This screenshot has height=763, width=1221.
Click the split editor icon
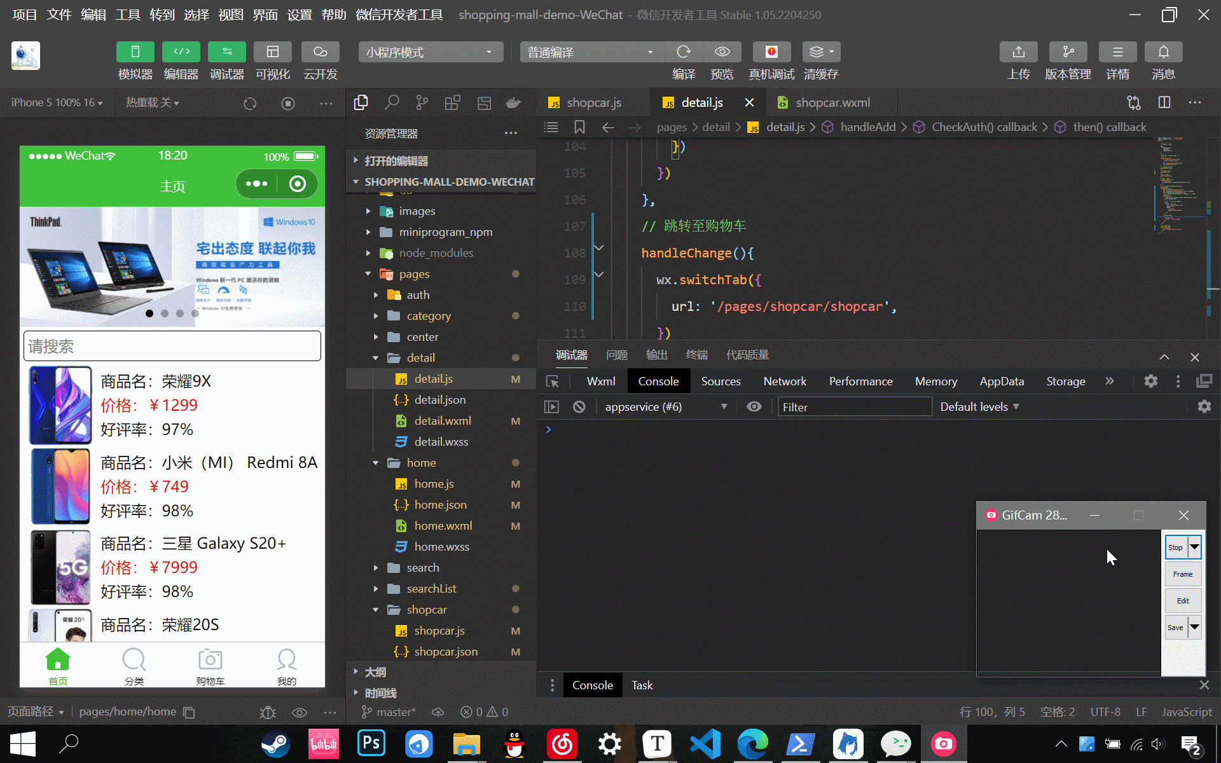[1164, 102]
